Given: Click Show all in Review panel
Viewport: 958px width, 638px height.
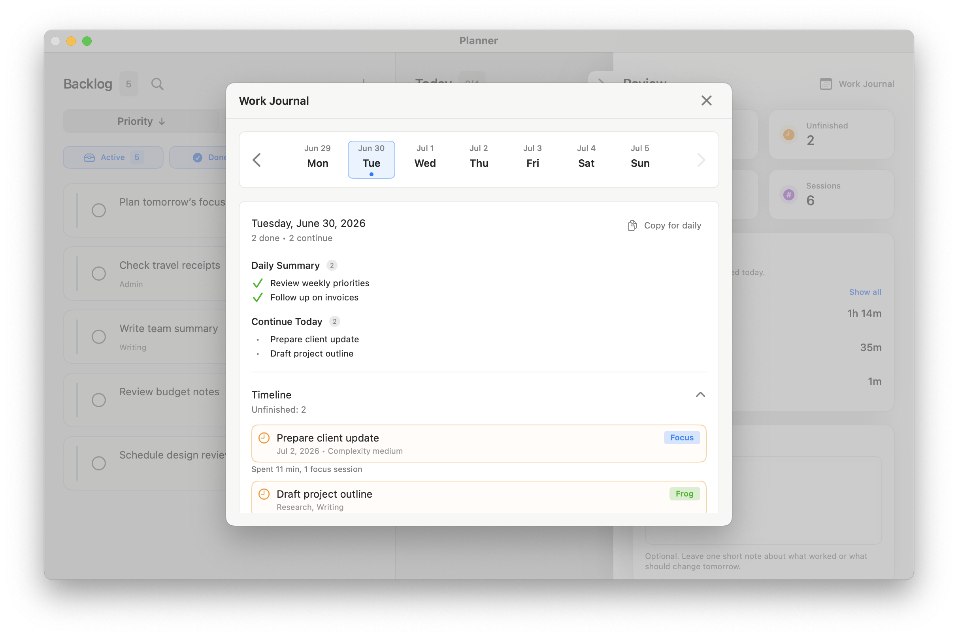Looking at the screenshot, I should (x=865, y=292).
